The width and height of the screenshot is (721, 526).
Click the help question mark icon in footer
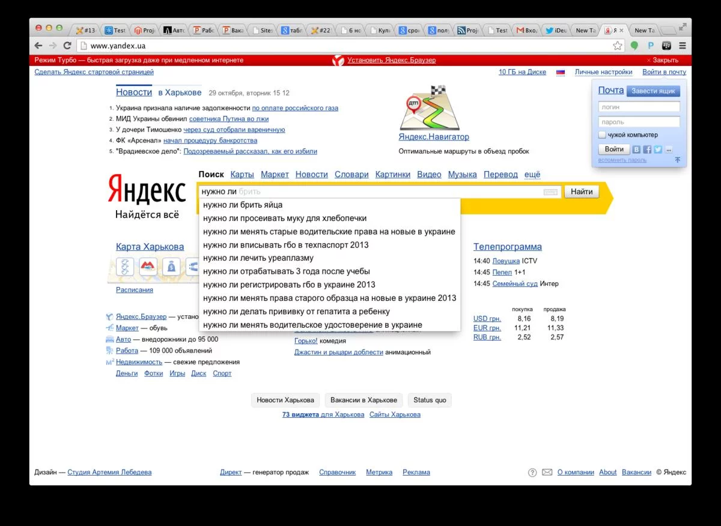pyautogui.click(x=532, y=473)
